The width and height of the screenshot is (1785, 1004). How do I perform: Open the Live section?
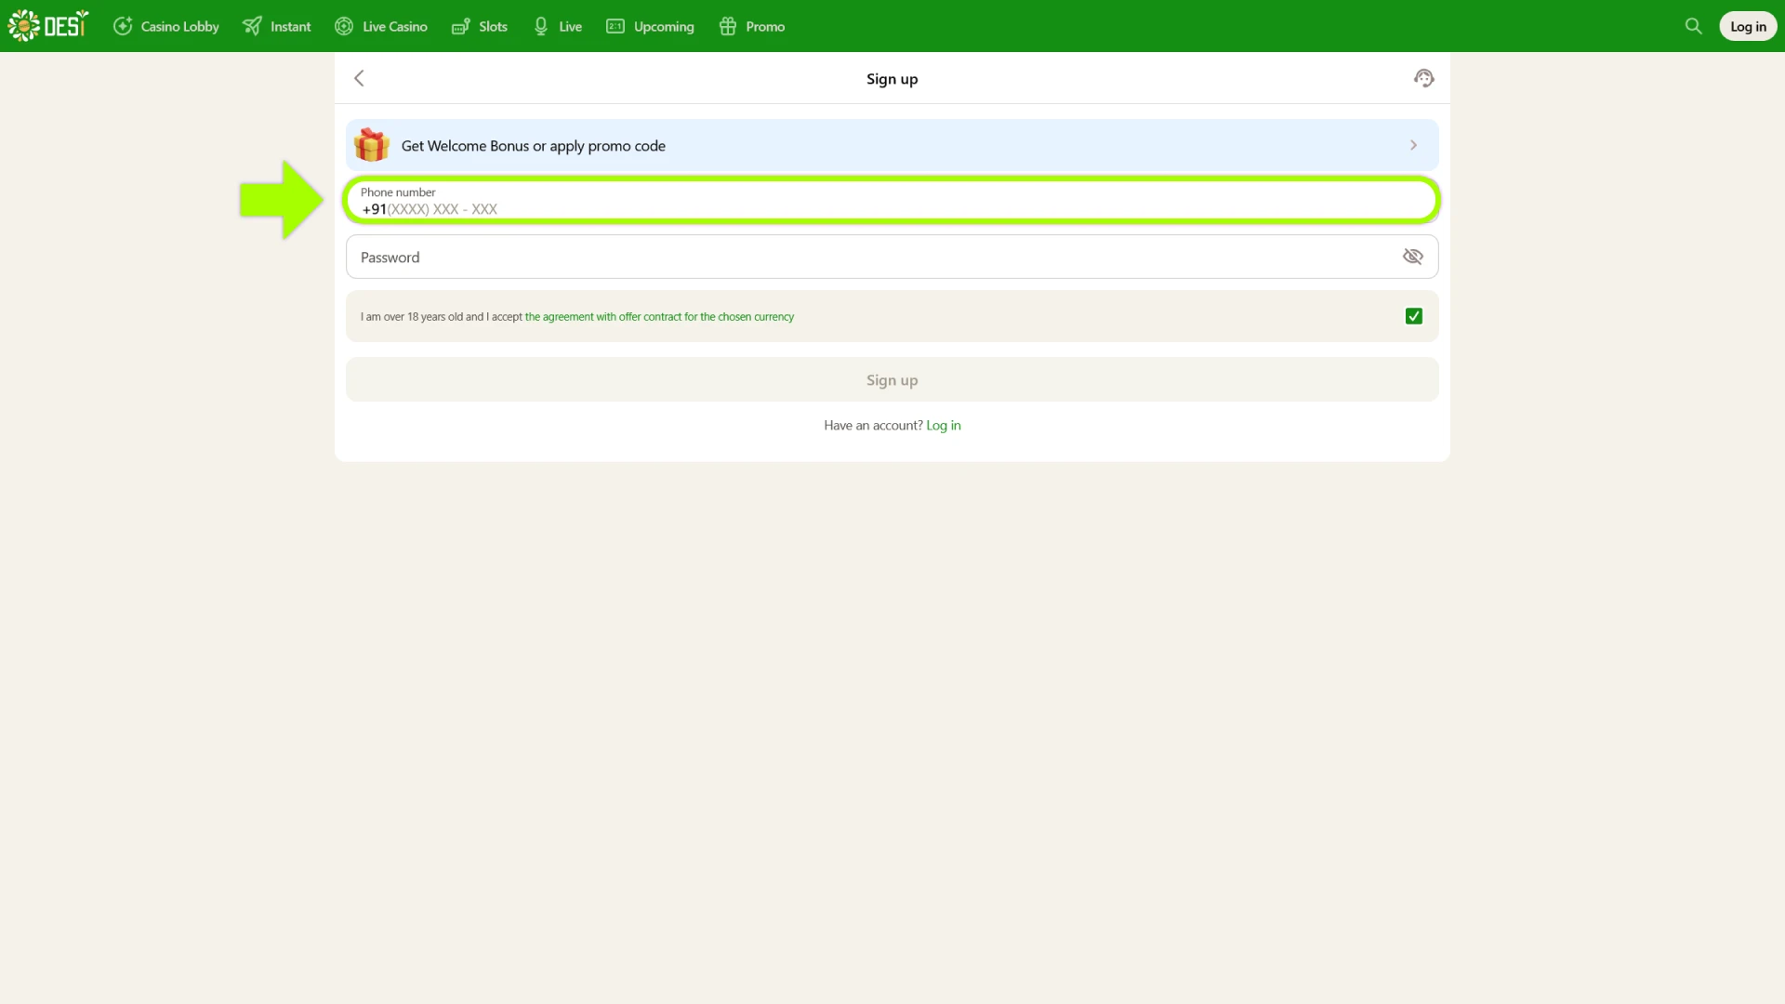[x=540, y=26]
